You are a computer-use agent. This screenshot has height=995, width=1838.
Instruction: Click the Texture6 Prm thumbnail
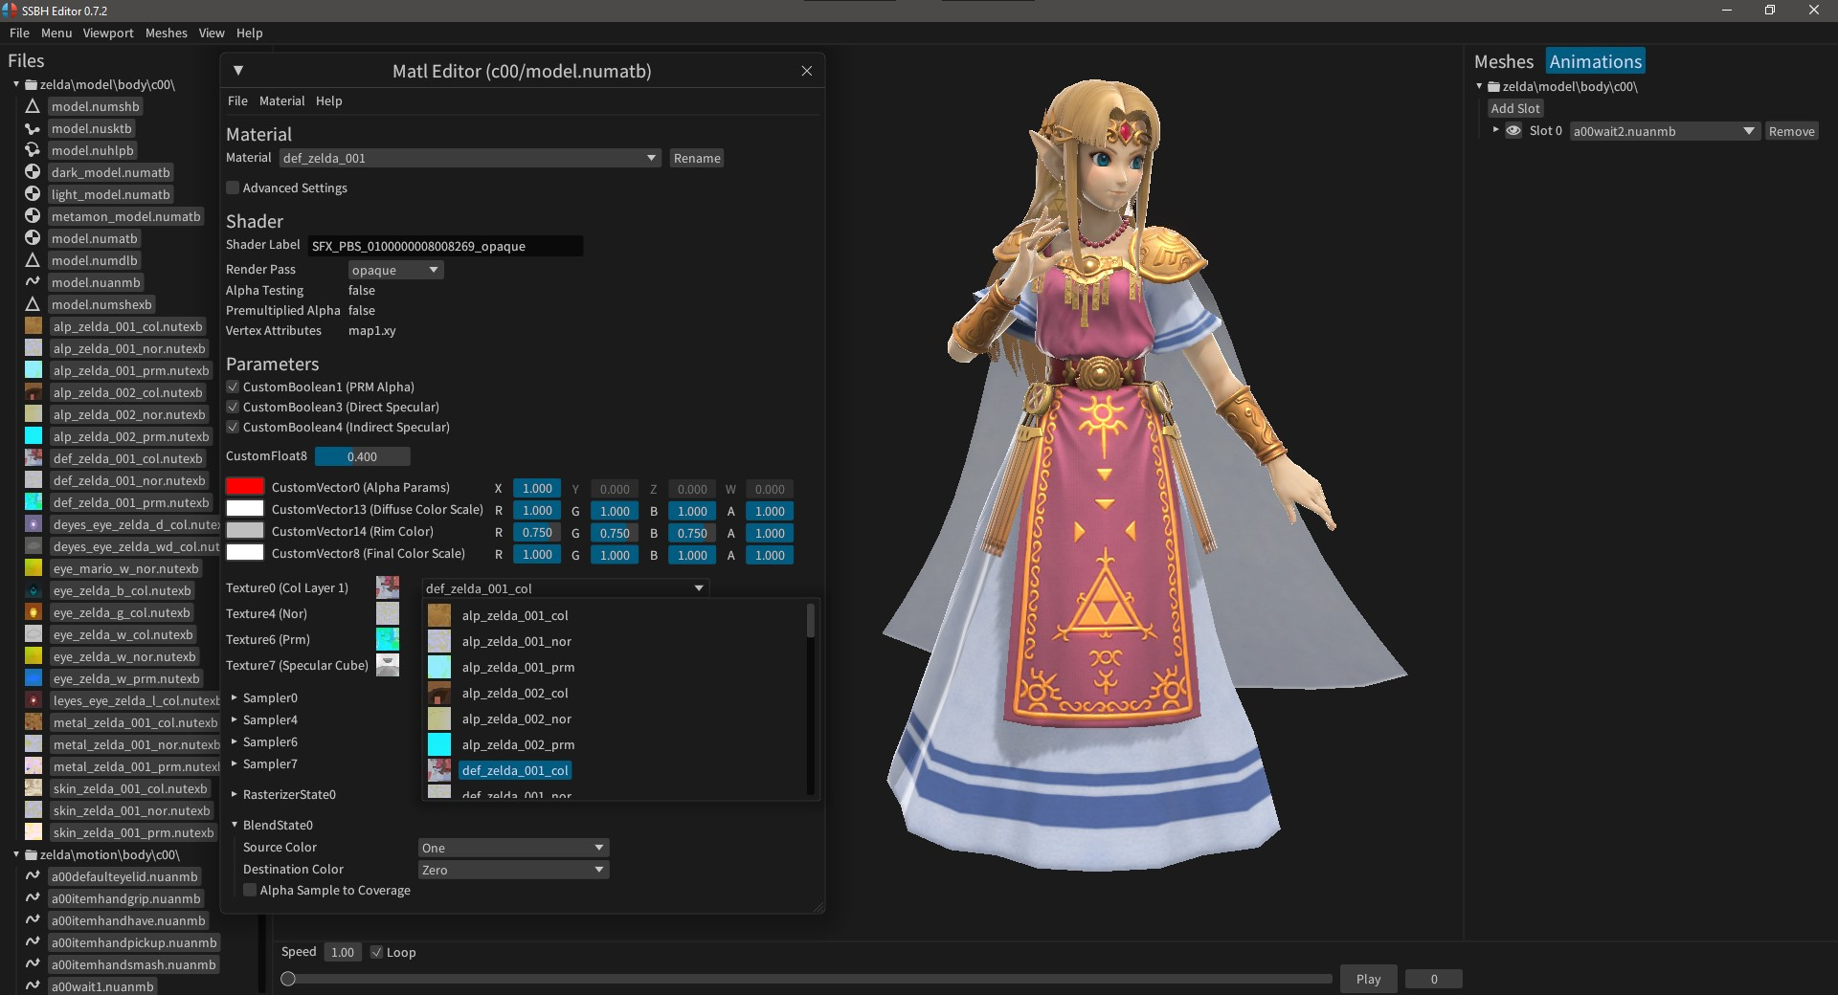[387, 639]
